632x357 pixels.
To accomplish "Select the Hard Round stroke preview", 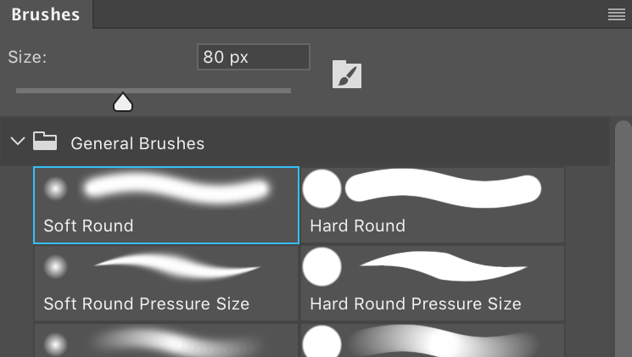I will (443, 188).
